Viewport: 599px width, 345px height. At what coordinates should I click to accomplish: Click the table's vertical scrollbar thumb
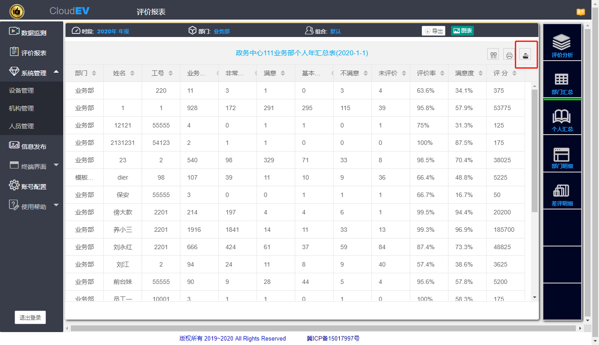coord(534,151)
